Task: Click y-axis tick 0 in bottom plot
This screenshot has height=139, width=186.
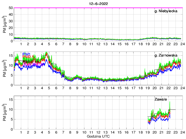Action: (11, 129)
